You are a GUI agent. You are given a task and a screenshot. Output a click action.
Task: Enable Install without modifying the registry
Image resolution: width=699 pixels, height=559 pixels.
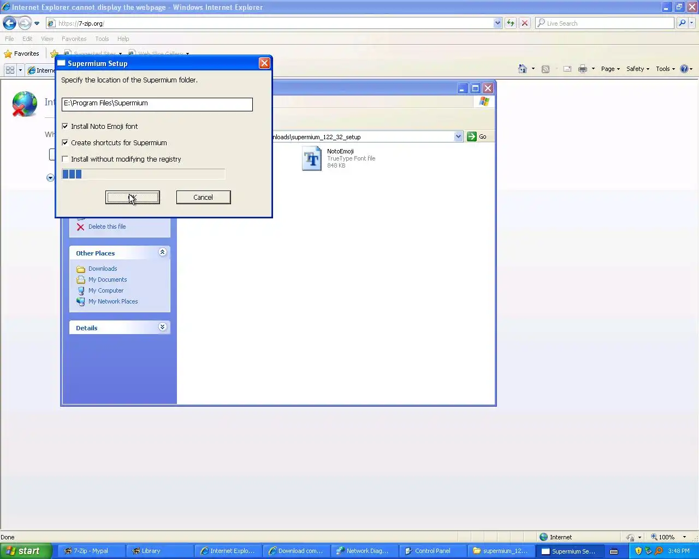(x=65, y=159)
